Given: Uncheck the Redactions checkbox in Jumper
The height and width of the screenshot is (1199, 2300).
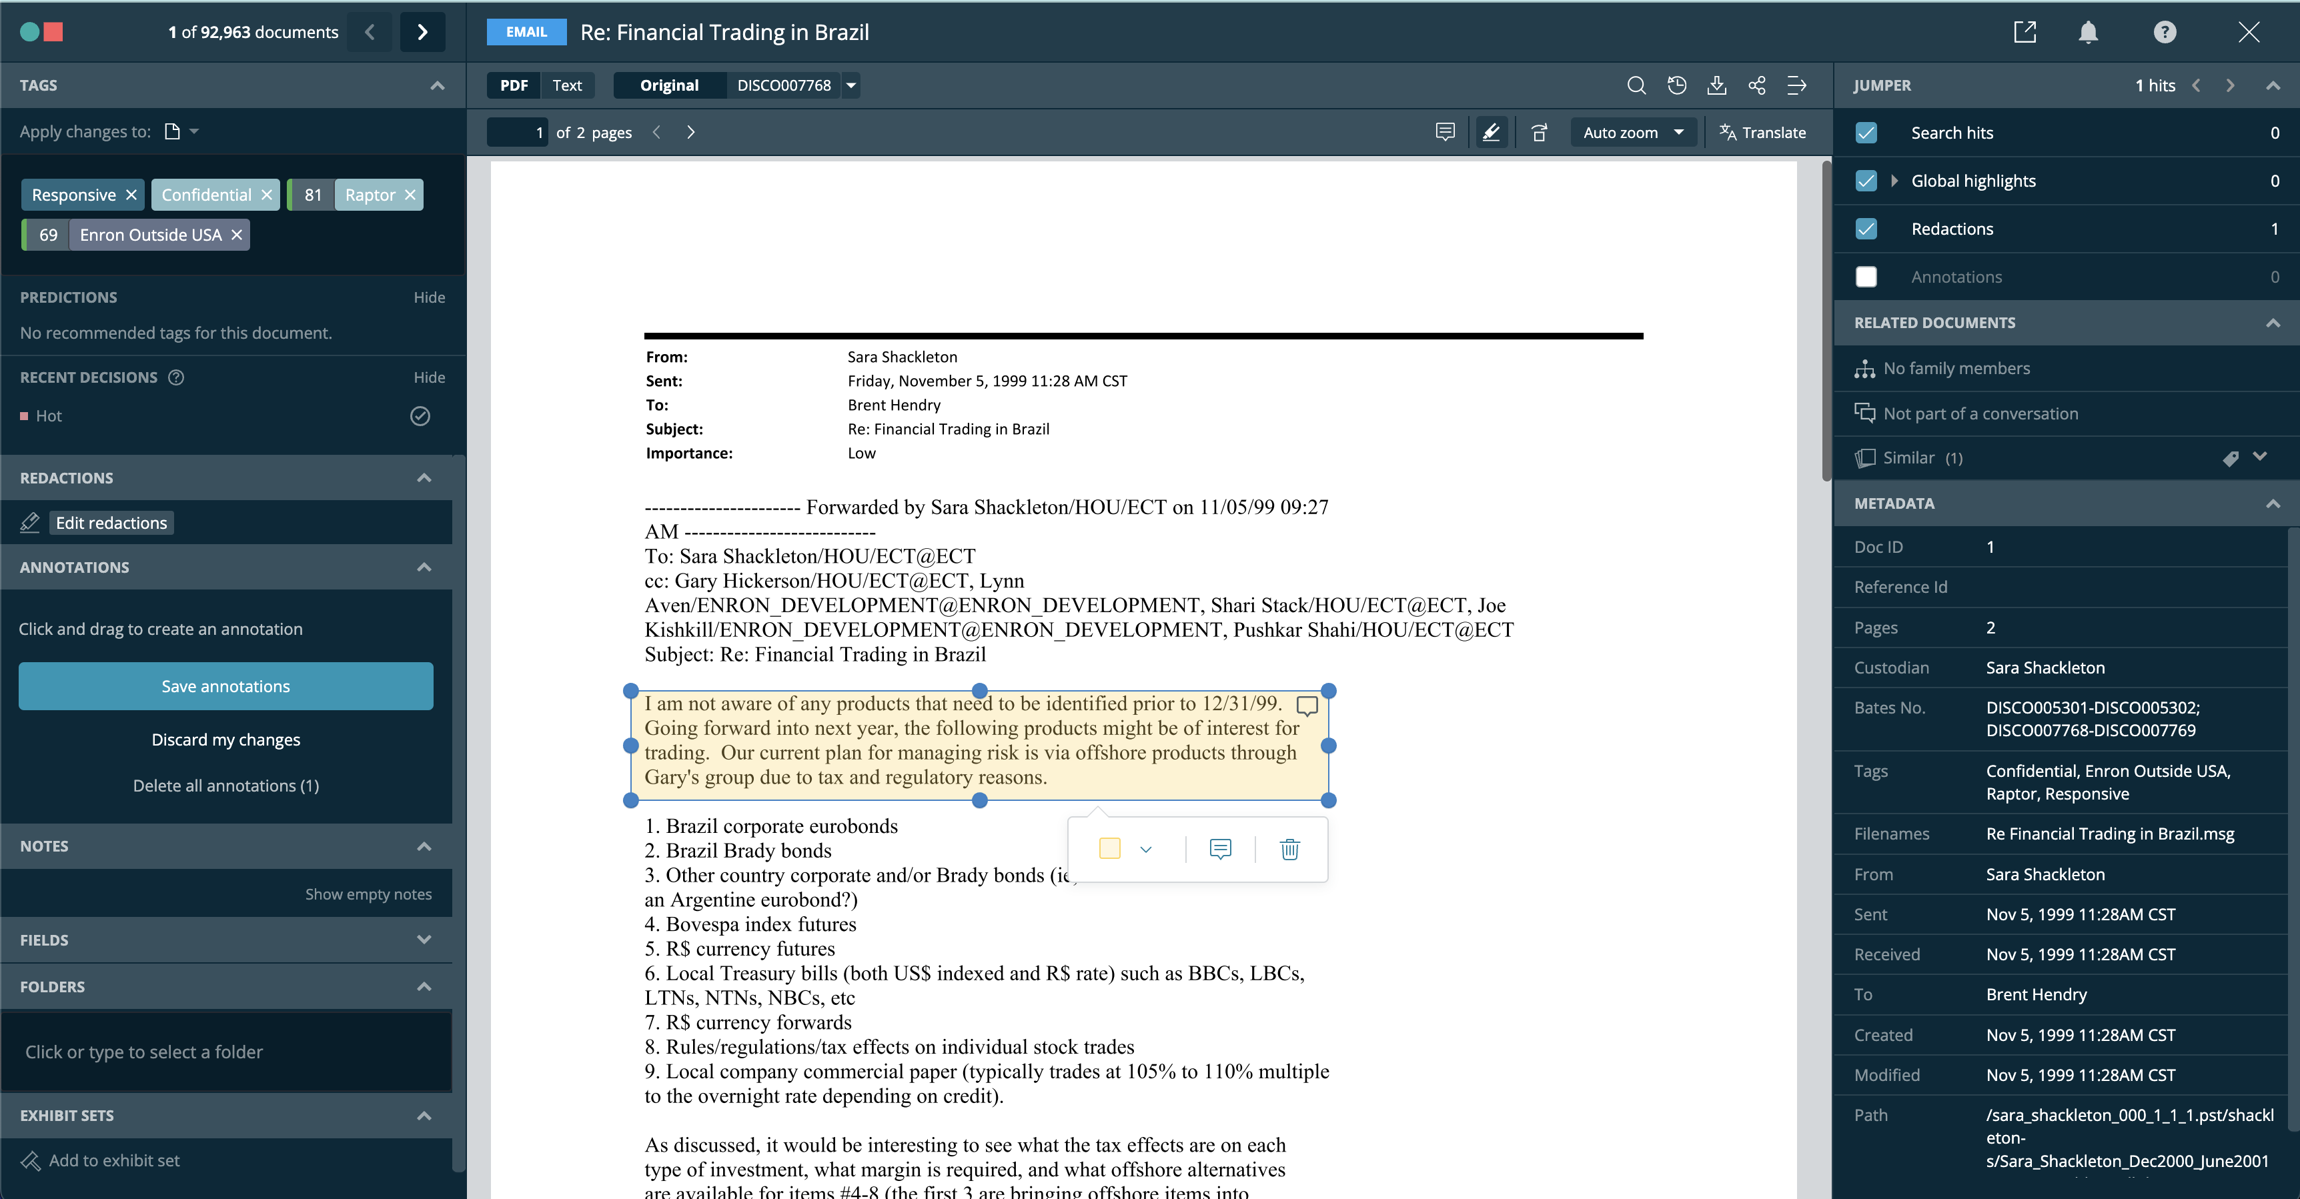Looking at the screenshot, I should click(1865, 229).
